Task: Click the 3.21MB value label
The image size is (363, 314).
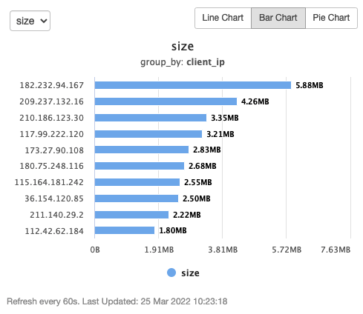Action: coord(220,134)
